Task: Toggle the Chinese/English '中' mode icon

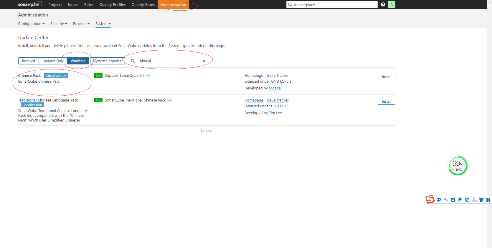Action: point(439,200)
